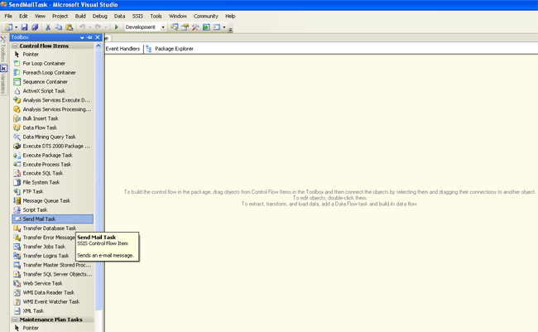Screen dimensions: 538x332
Task: Open the Community menu
Action: coord(206,16)
